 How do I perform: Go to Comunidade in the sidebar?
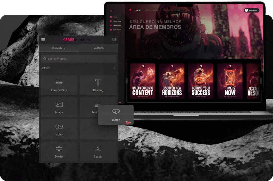click(x=117, y=30)
